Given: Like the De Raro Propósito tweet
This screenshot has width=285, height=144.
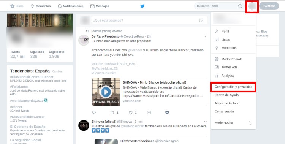Looking at the screenshot, I should [130, 112].
